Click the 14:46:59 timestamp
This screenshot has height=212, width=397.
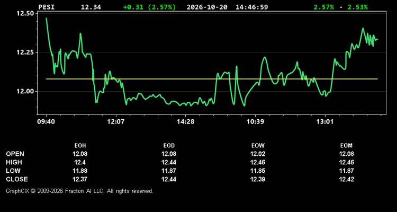coord(251,7)
